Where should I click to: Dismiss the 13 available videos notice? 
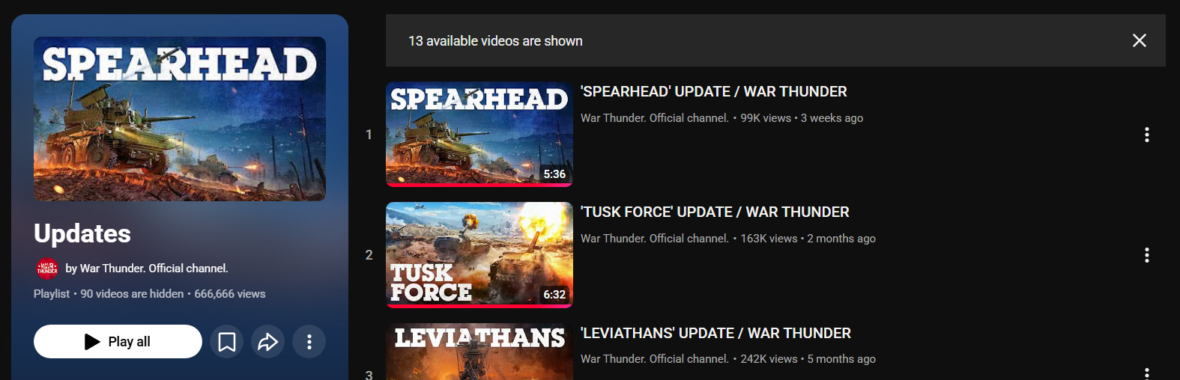[1139, 40]
